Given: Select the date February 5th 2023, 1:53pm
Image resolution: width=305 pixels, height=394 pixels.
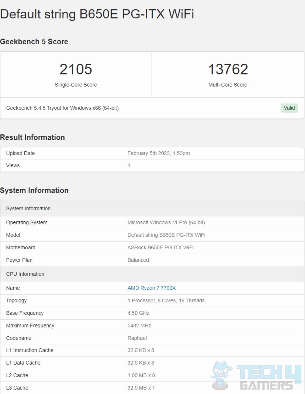Looking at the screenshot, I should (x=159, y=153).
